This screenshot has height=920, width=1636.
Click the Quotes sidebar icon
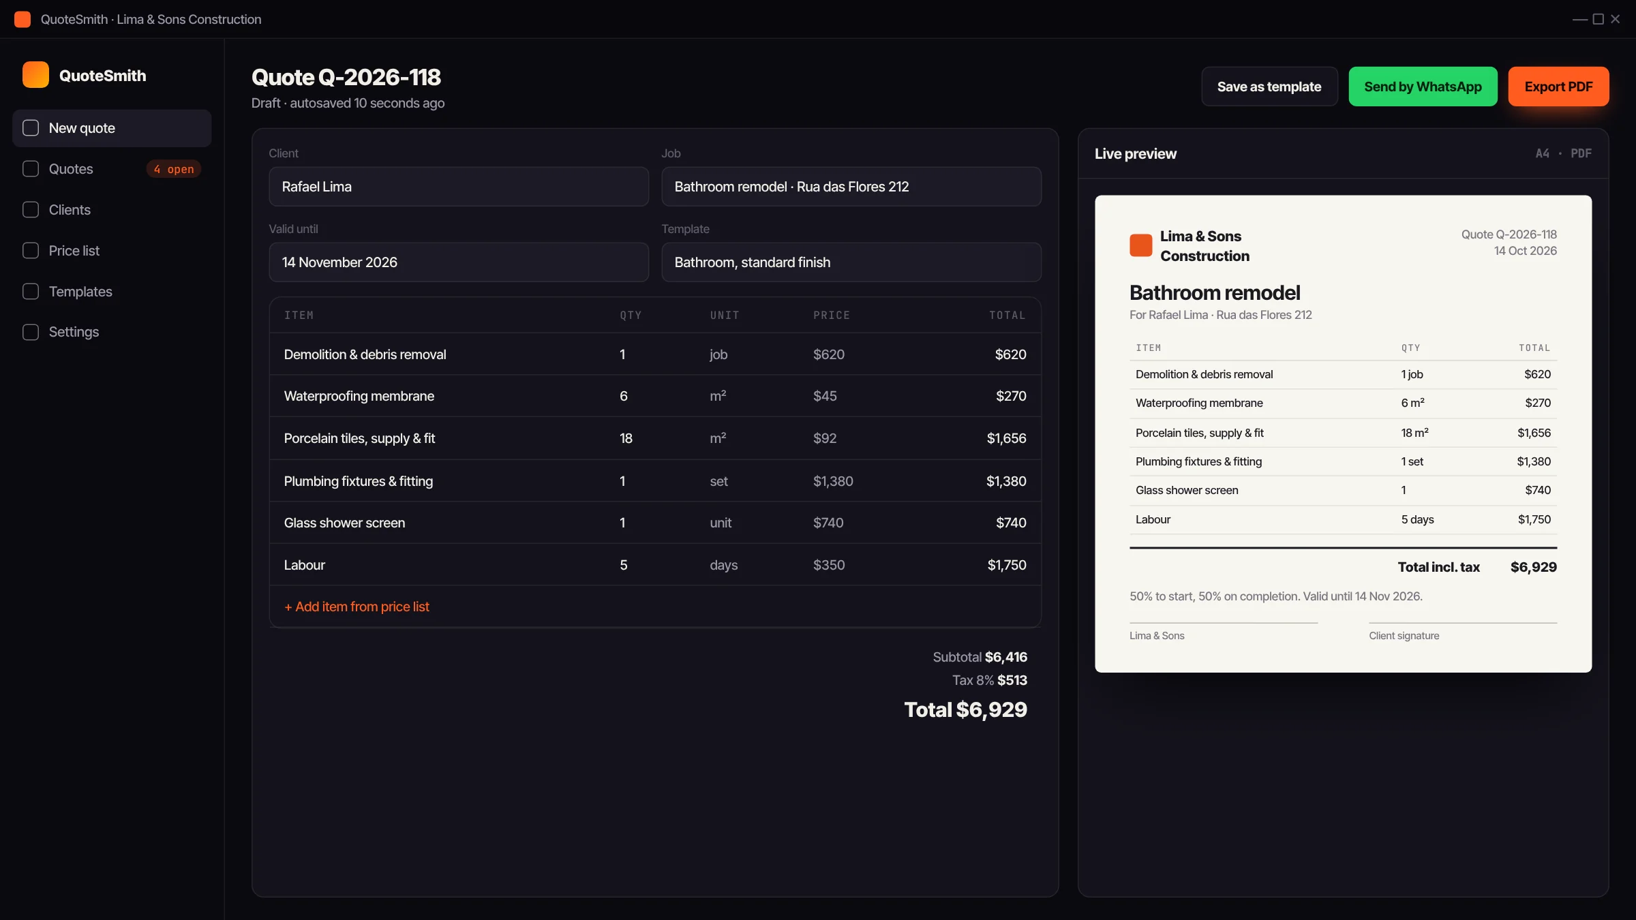click(31, 169)
